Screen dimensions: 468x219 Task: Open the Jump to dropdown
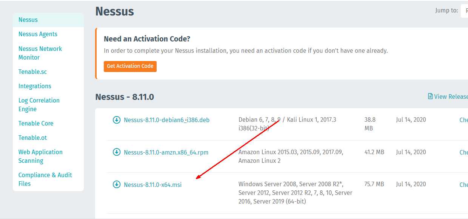pos(464,11)
